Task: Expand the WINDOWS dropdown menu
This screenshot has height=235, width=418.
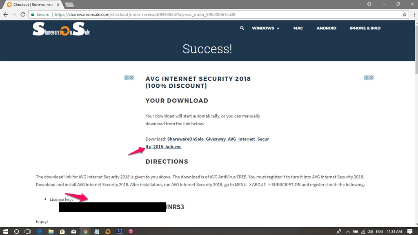Action: pyautogui.click(x=265, y=28)
